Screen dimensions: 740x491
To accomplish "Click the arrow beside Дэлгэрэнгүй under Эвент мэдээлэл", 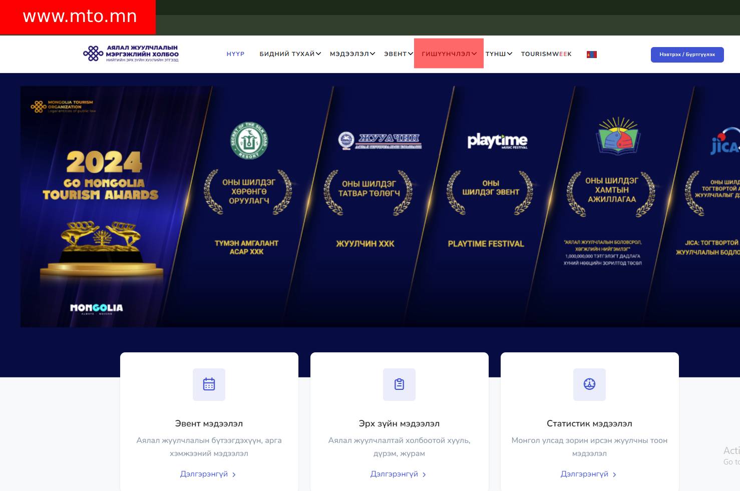I will (x=234, y=474).
